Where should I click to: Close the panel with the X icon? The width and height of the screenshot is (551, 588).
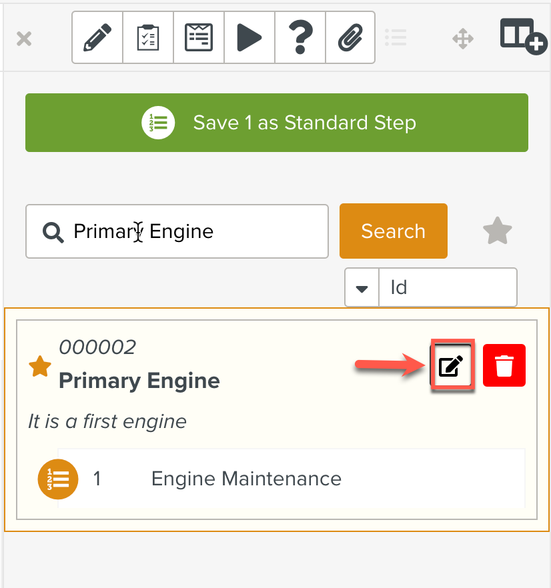[x=24, y=39]
